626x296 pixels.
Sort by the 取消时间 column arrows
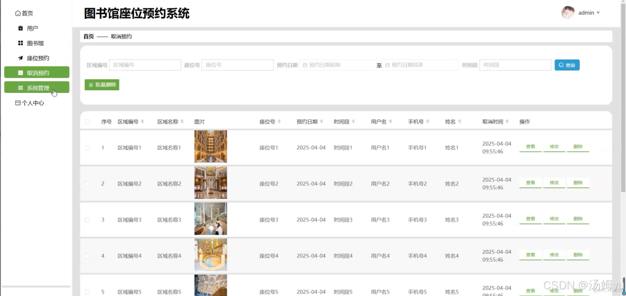tap(507, 121)
